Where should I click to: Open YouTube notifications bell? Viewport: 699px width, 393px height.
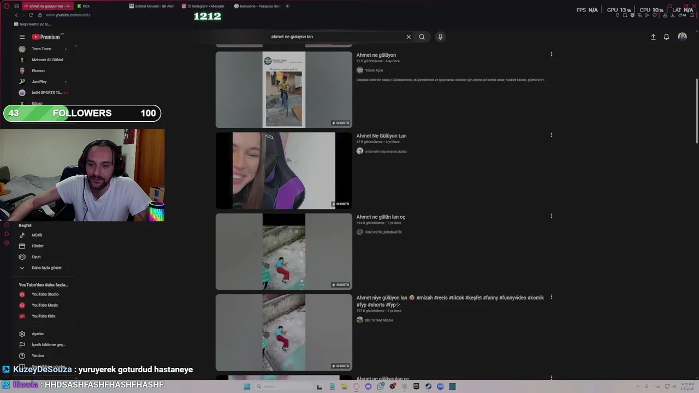[x=666, y=37]
